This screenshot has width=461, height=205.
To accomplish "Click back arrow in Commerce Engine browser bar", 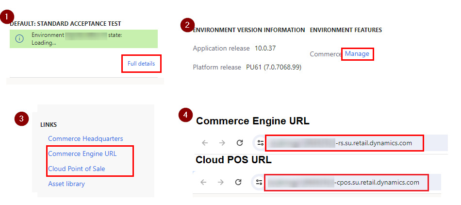I will (x=205, y=143).
